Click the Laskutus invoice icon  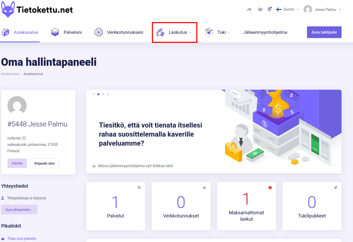point(160,32)
